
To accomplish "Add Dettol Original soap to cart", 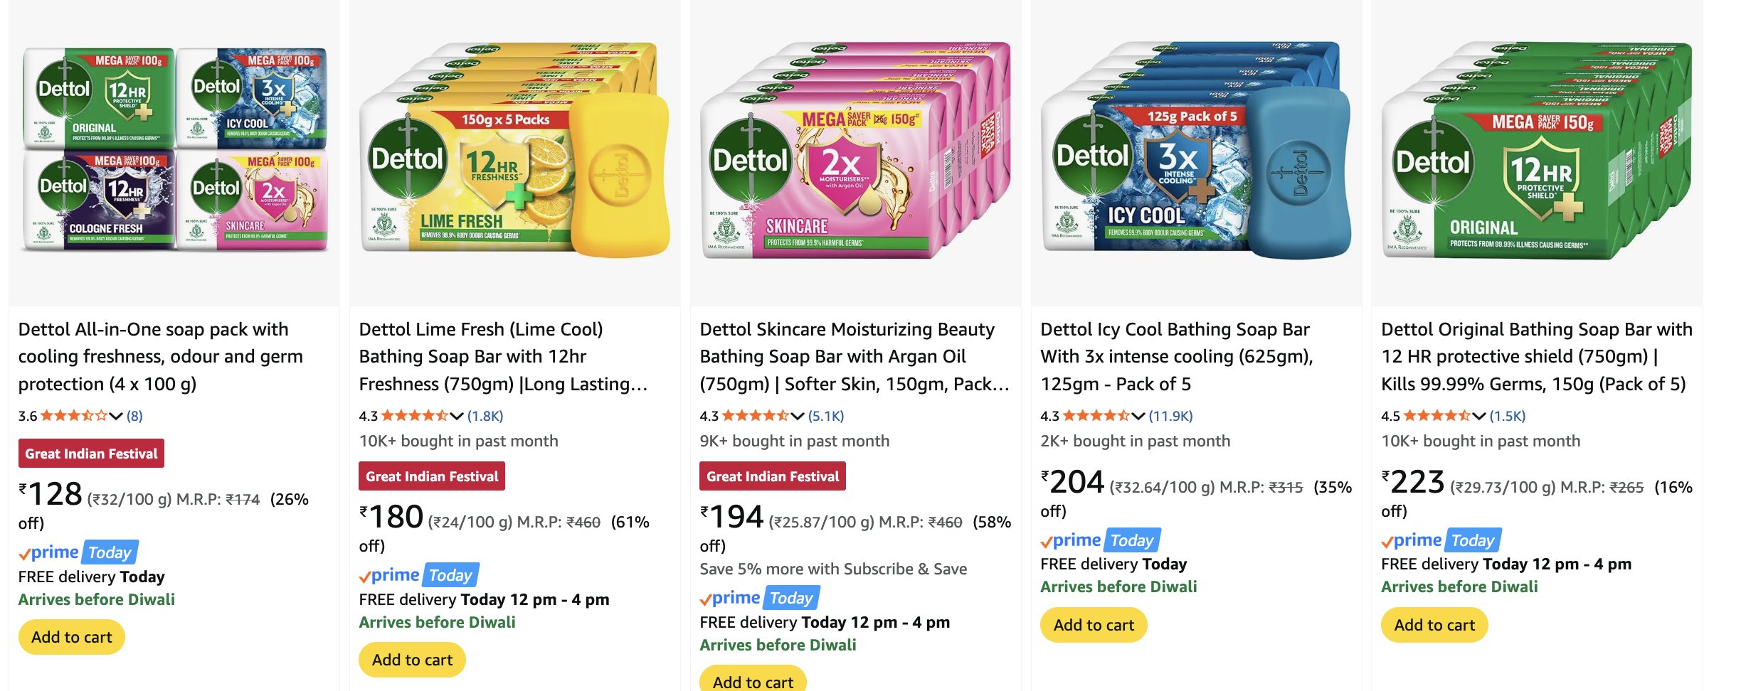I will [1434, 625].
